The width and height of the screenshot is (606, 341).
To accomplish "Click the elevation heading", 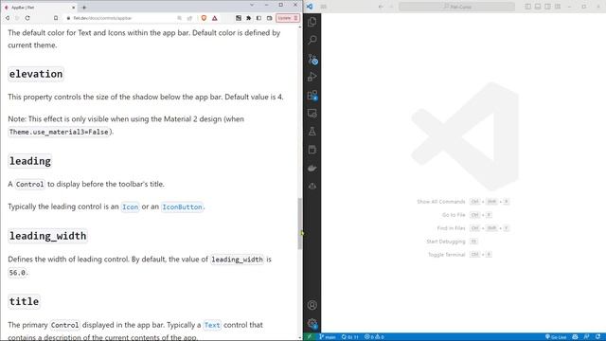I will coord(36,74).
